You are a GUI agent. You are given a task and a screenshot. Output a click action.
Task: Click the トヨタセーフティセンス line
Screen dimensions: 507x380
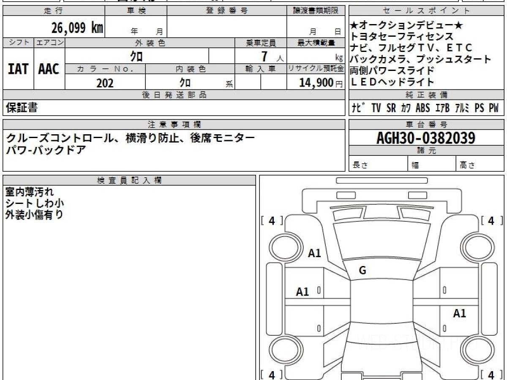pyautogui.click(x=401, y=37)
